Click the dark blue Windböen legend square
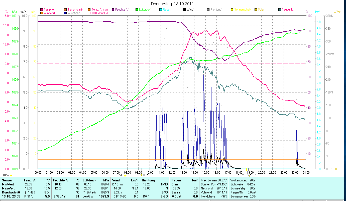 (x=65, y=13)
